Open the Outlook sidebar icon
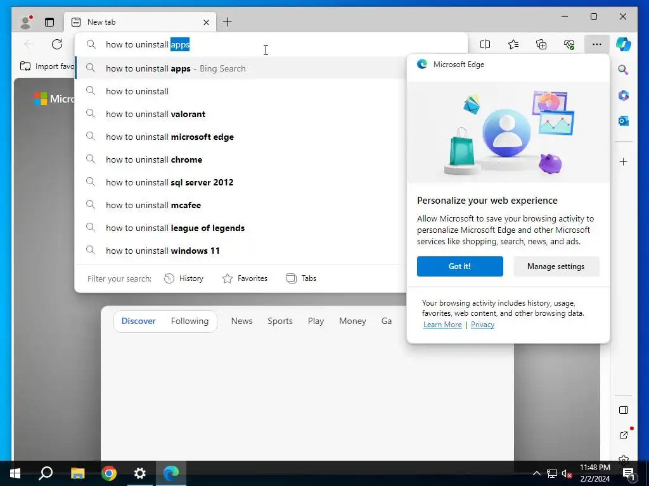649x486 pixels. coord(624,121)
